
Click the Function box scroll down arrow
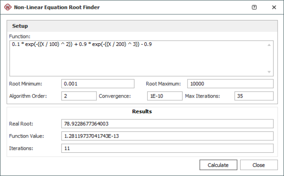269,72
